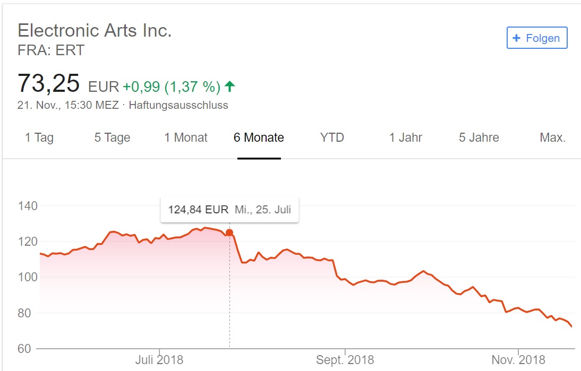This screenshot has height=371, width=581.
Task: Select the 1 Jahr range
Action: (405, 137)
